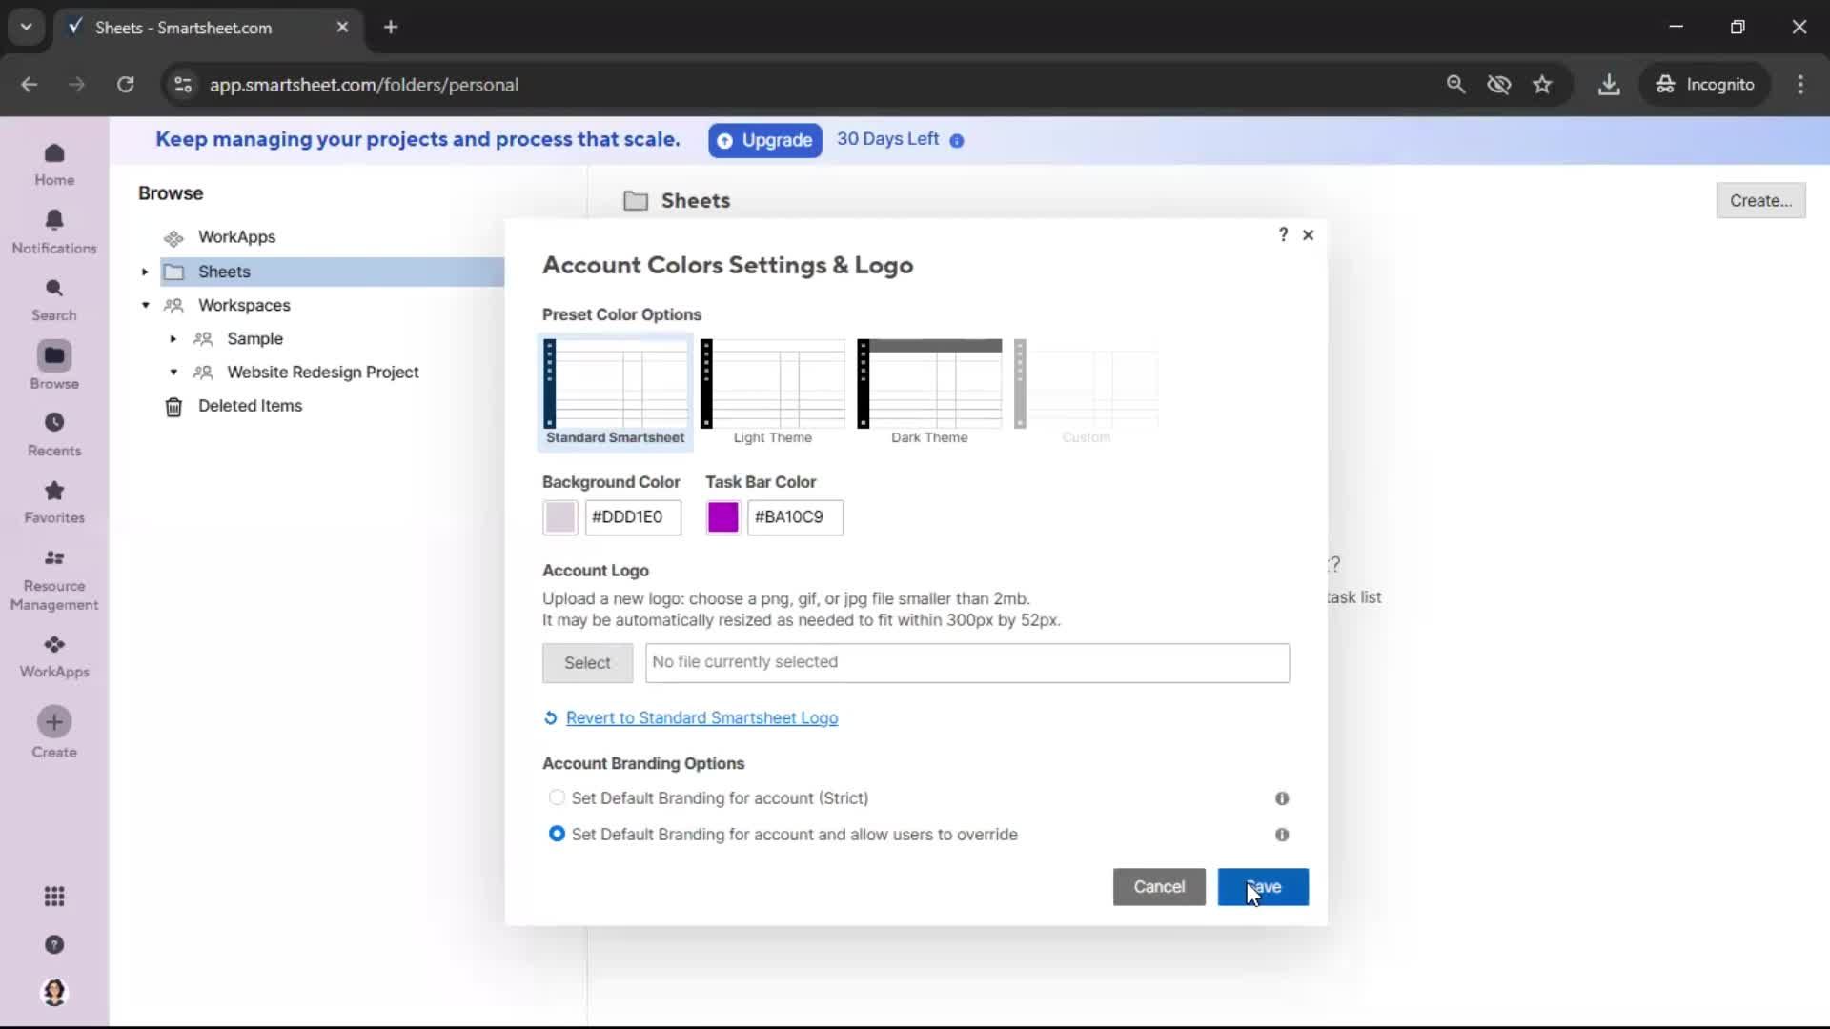Open the Home panel

(x=54, y=163)
